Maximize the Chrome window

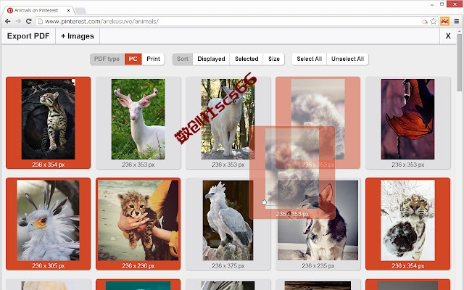[442, 4]
